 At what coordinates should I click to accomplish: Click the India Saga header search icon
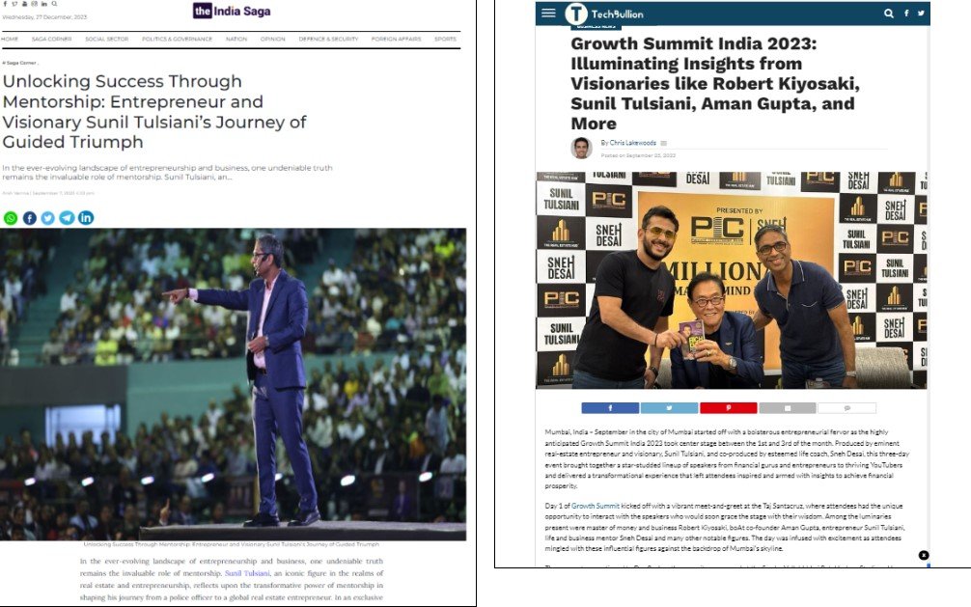(54, 4)
